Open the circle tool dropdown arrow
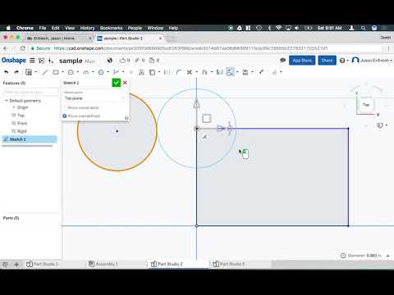The height and width of the screenshot is (295, 394). click(x=78, y=72)
